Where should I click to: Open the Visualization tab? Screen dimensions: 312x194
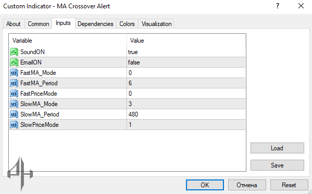156,24
